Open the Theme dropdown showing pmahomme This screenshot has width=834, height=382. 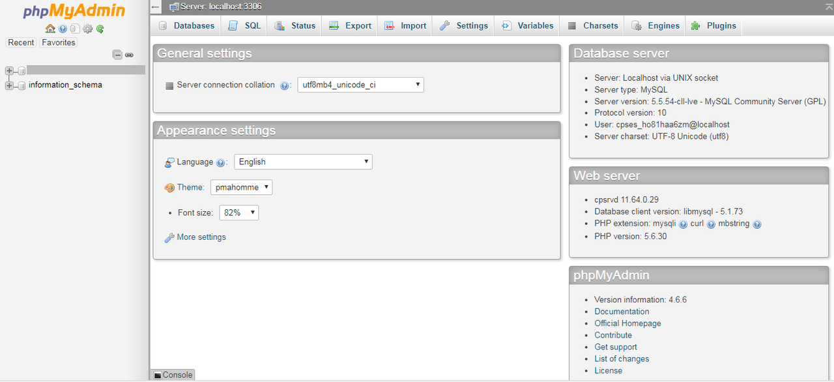241,187
